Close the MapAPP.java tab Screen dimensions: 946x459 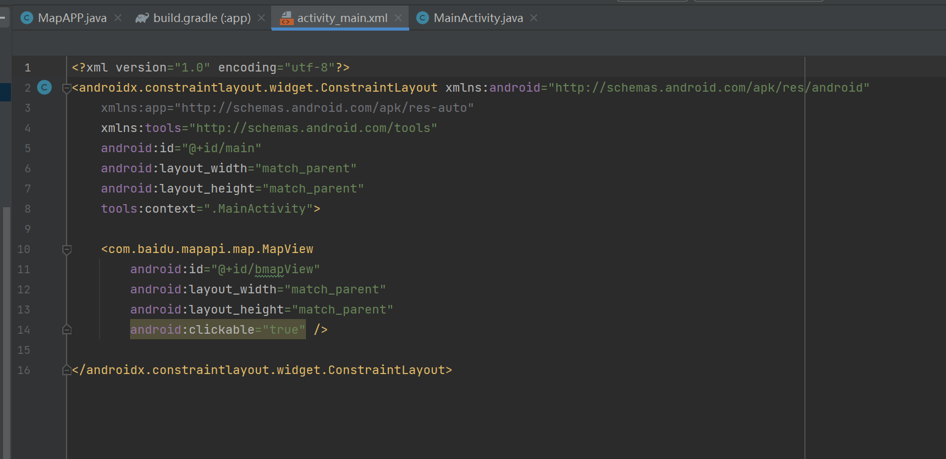pyautogui.click(x=118, y=18)
